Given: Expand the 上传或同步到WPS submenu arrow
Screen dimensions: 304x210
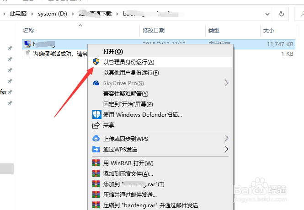Looking at the screenshot, I should tap(226, 139).
